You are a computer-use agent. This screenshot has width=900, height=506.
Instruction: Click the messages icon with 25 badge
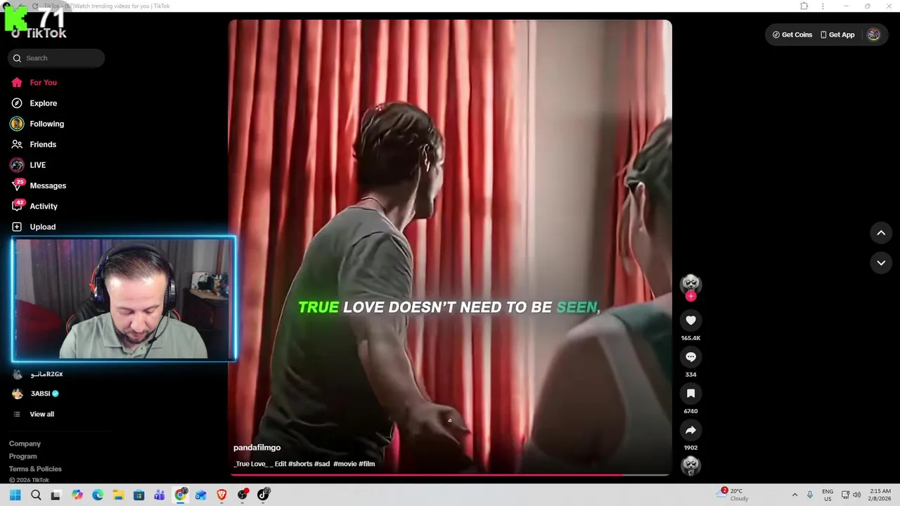pyautogui.click(x=17, y=186)
